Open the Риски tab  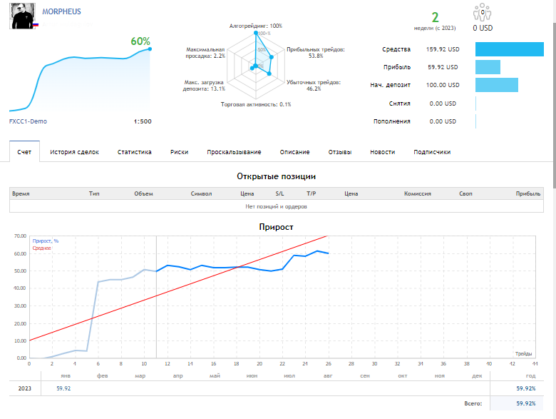[x=180, y=152]
